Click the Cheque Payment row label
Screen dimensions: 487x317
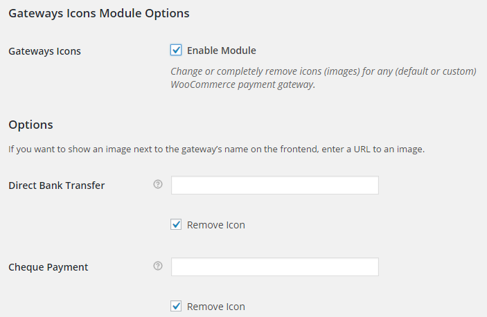click(x=48, y=267)
